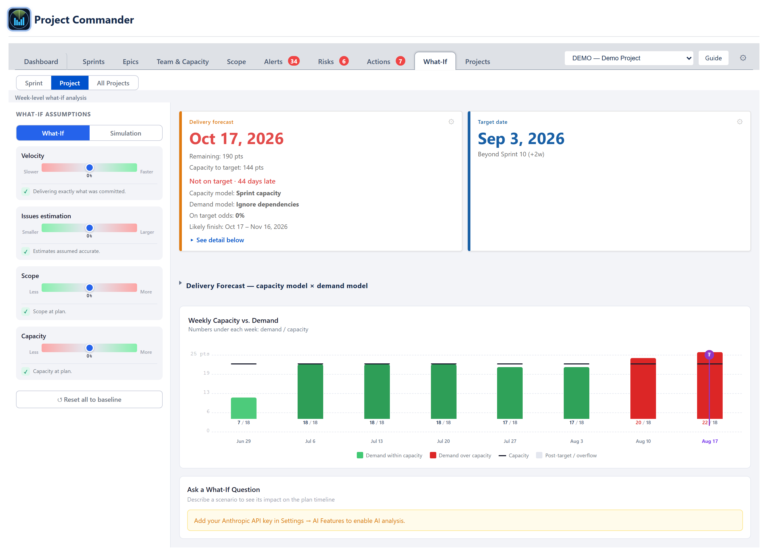This screenshot has height=556, width=768.
Task: Expand the Delivery Forecast capacity model section
Action: pos(277,286)
